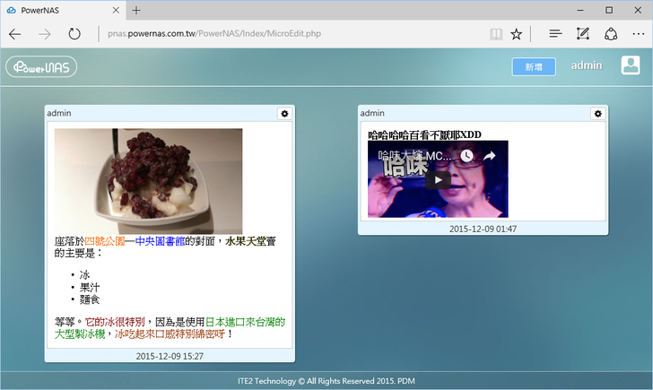Switch to reading view in address bar
Screen dimensions: 653x390
pos(496,34)
